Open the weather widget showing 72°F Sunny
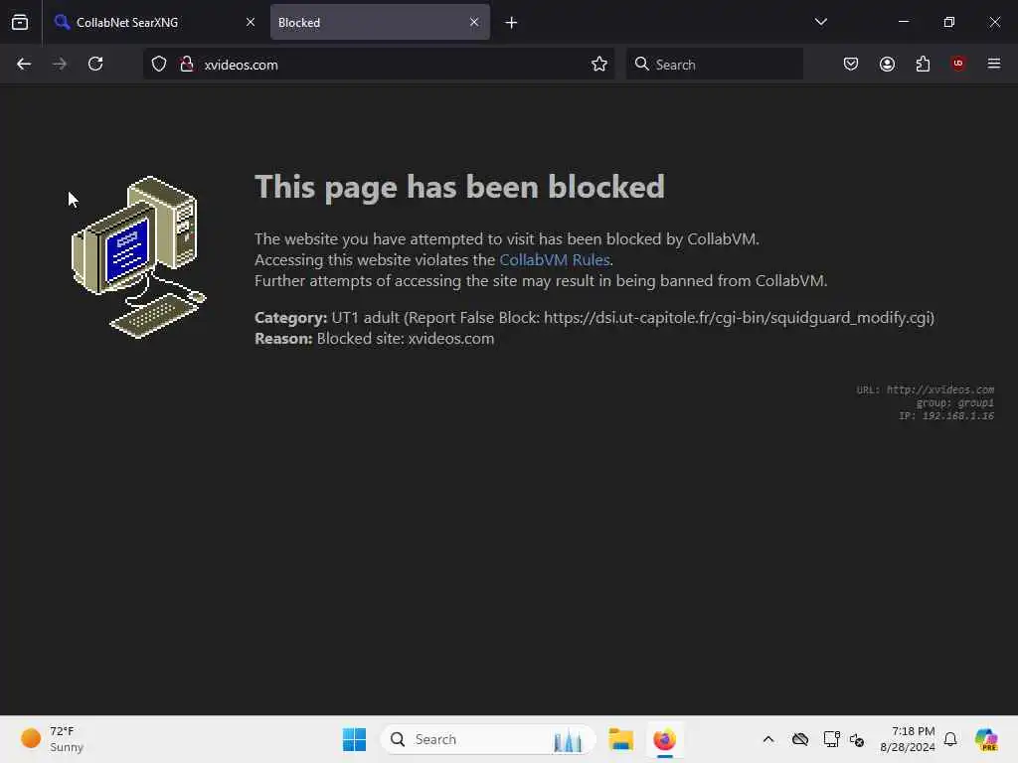This screenshot has height=763, width=1018. 53,739
